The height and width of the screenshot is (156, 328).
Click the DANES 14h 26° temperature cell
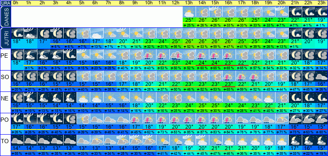pyautogui.click(x=202, y=20)
